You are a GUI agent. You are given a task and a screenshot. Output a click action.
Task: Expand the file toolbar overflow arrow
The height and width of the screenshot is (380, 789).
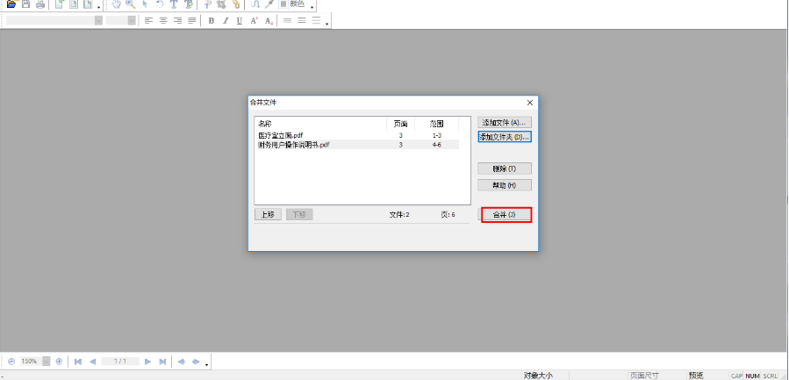coord(98,7)
